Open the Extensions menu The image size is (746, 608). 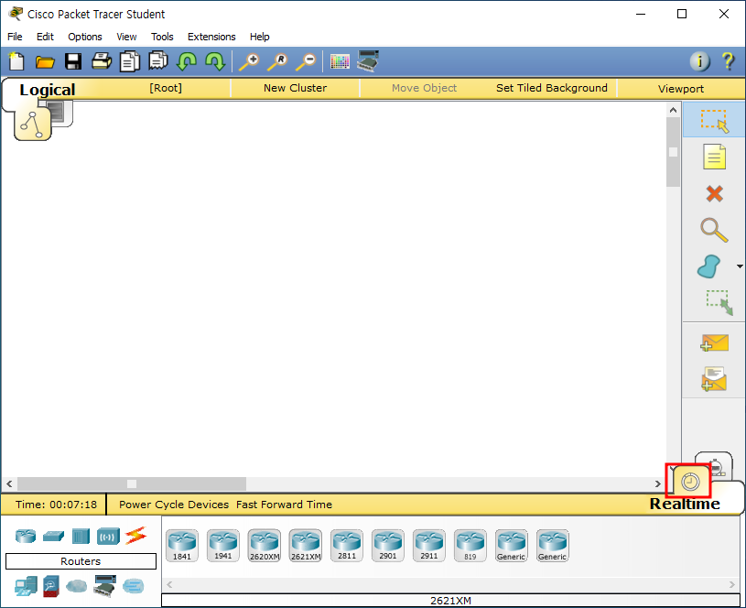[x=211, y=37]
